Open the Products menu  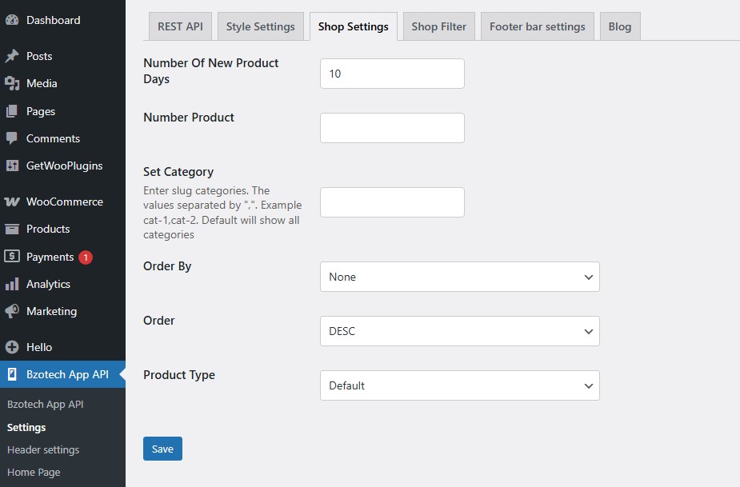(62, 229)
